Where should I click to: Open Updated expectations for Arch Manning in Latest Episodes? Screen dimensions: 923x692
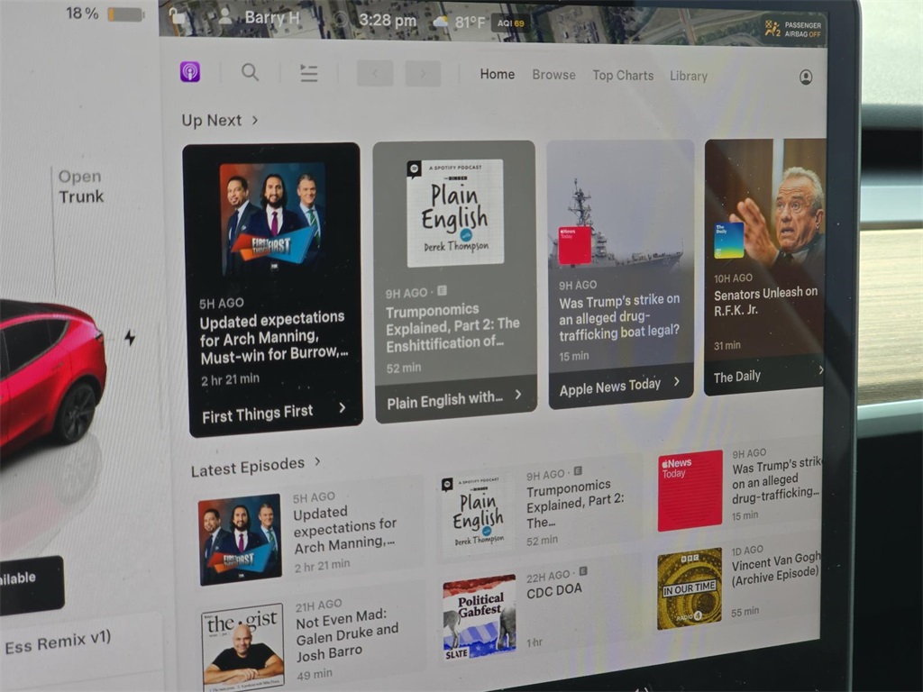click(345, 530)
